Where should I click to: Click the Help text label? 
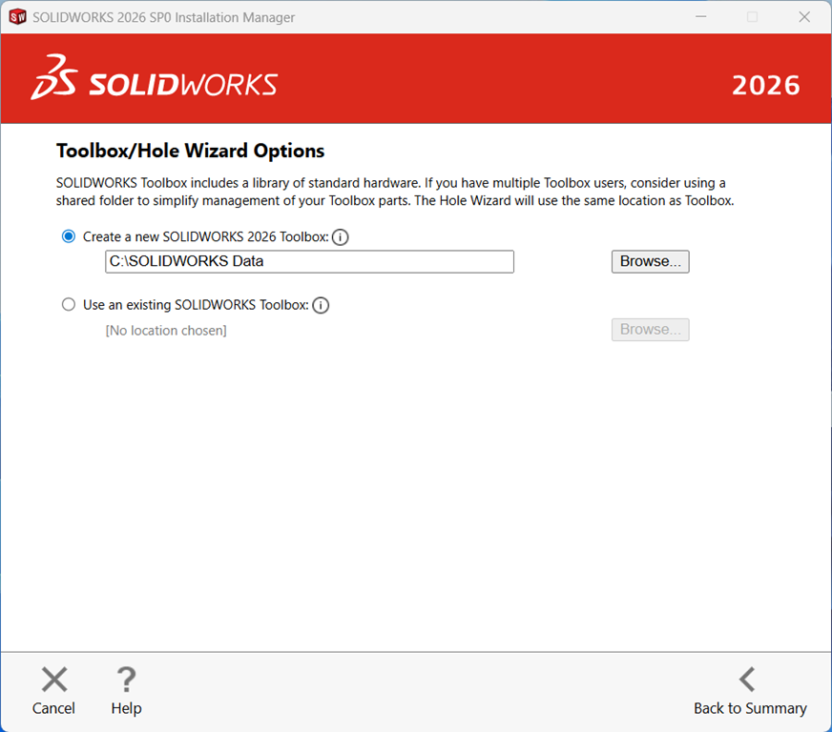[x=126, y=708]
